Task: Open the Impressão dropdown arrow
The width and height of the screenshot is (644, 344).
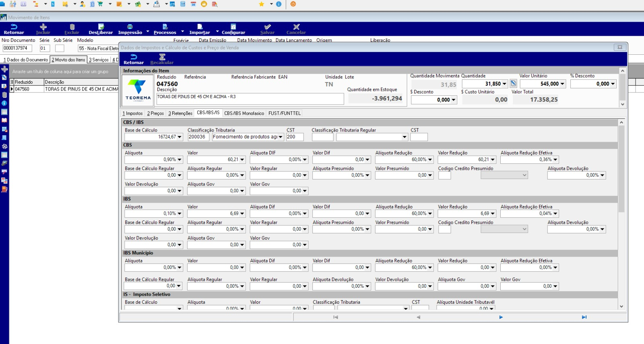Action: tap(148, 31)
